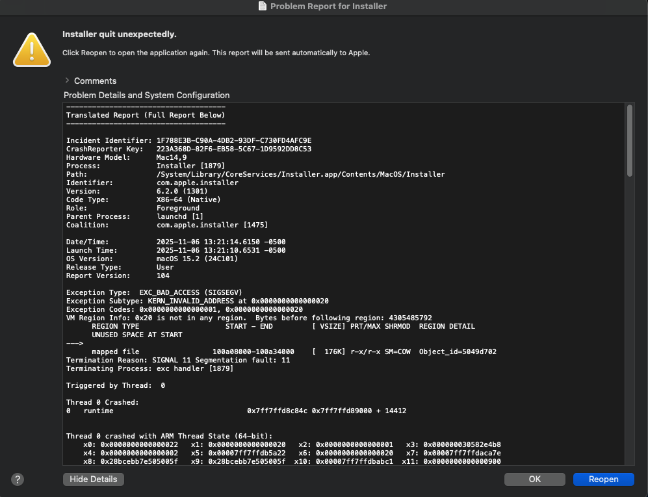Click the x0 register value row
Image resolution: width=648 pixels, height=497 pixels.
coord(292,444)
